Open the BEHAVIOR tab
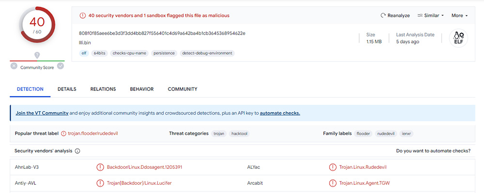Viewport: 484px width, 193px height. click(142, 89)
